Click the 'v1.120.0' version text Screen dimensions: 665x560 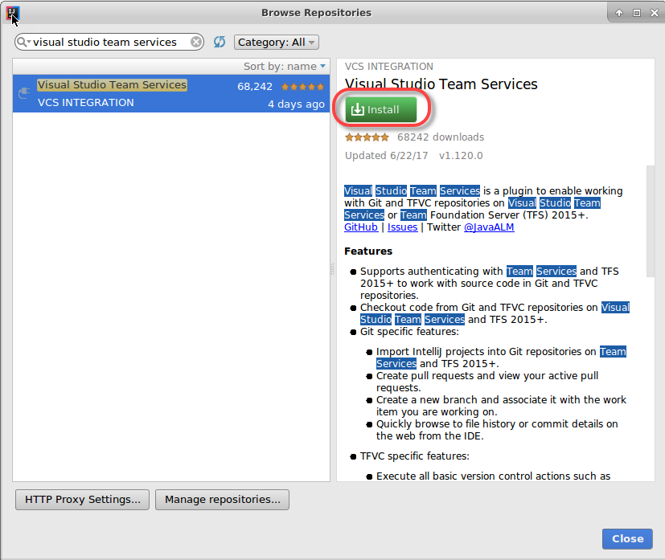pyautogui.click(x=461, y=156)
